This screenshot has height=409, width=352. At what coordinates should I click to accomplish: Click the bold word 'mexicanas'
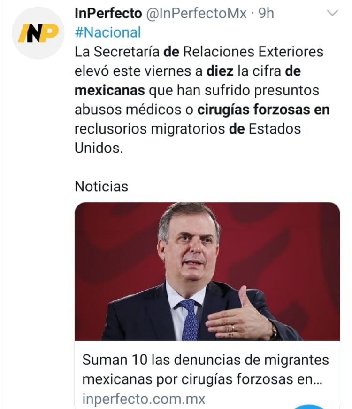110,90
